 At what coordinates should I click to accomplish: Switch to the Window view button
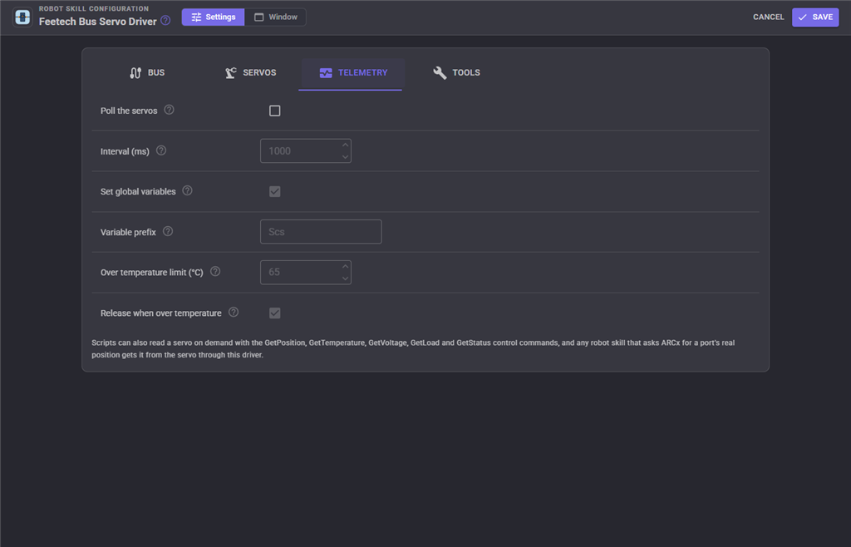pyautogui.click(x=275, y=17)
